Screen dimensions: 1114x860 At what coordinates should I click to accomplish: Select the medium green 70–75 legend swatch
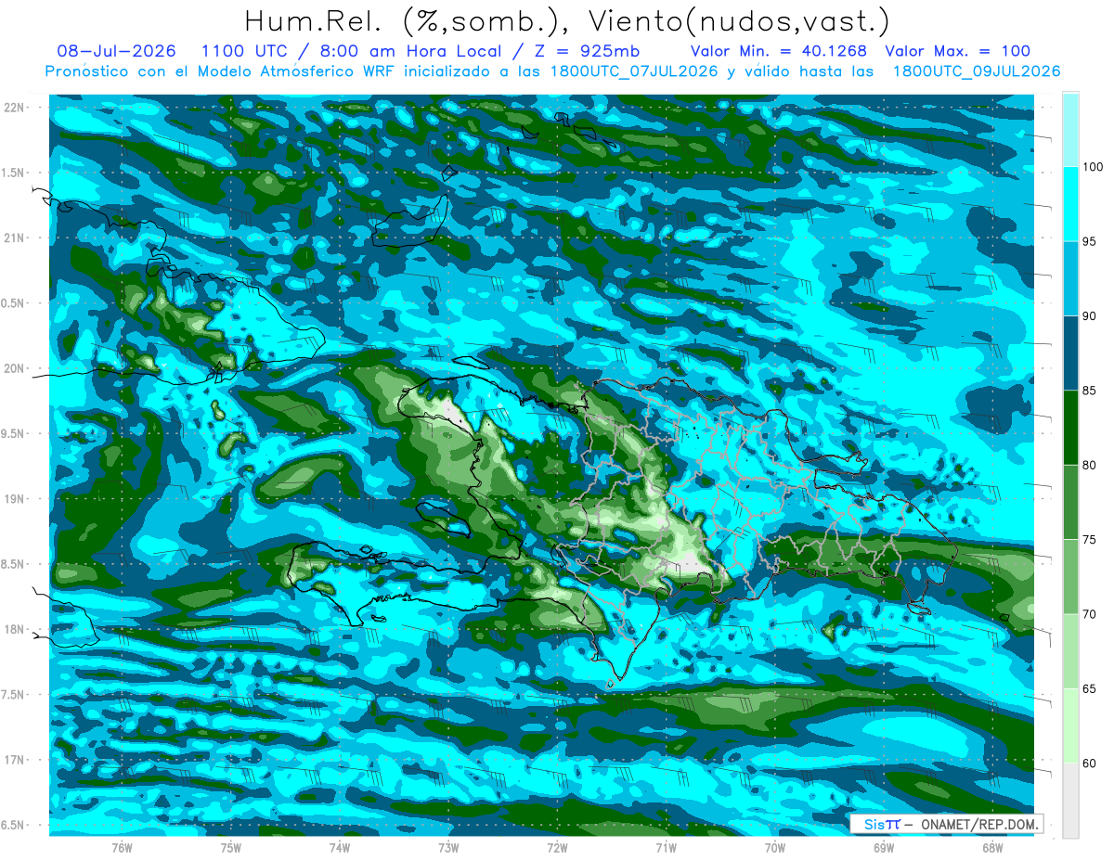(x=1070, y=577)
